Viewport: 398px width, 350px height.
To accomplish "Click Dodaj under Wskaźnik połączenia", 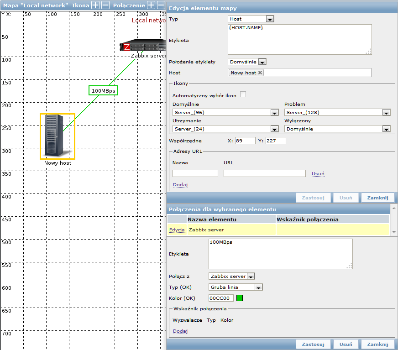I will pos(180,331).
